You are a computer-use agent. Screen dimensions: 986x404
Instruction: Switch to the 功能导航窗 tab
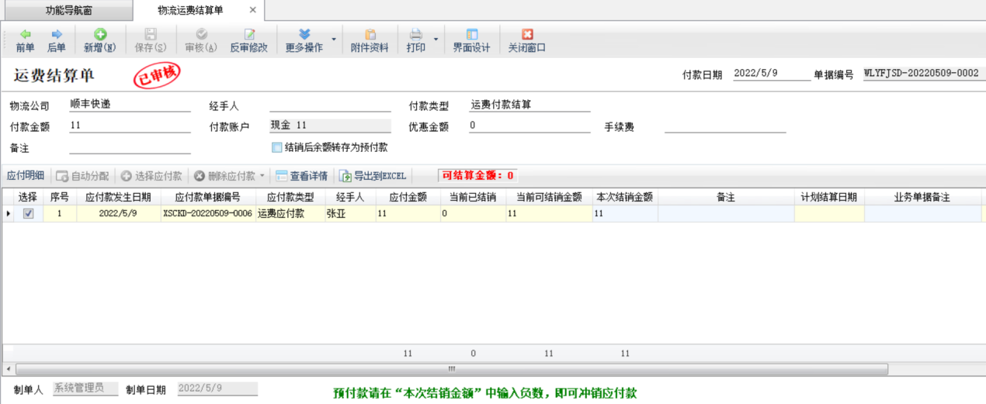[68, 10]
